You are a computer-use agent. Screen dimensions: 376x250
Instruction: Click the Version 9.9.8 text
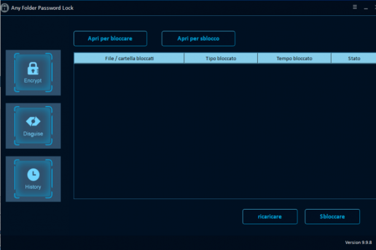click(358, 243)
